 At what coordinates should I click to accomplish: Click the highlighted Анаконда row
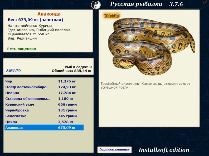(x=44, y=128)
